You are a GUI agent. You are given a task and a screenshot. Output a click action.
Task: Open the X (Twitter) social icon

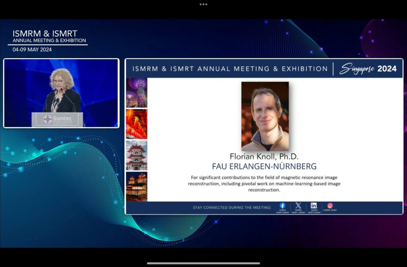(x=298, y=206)
